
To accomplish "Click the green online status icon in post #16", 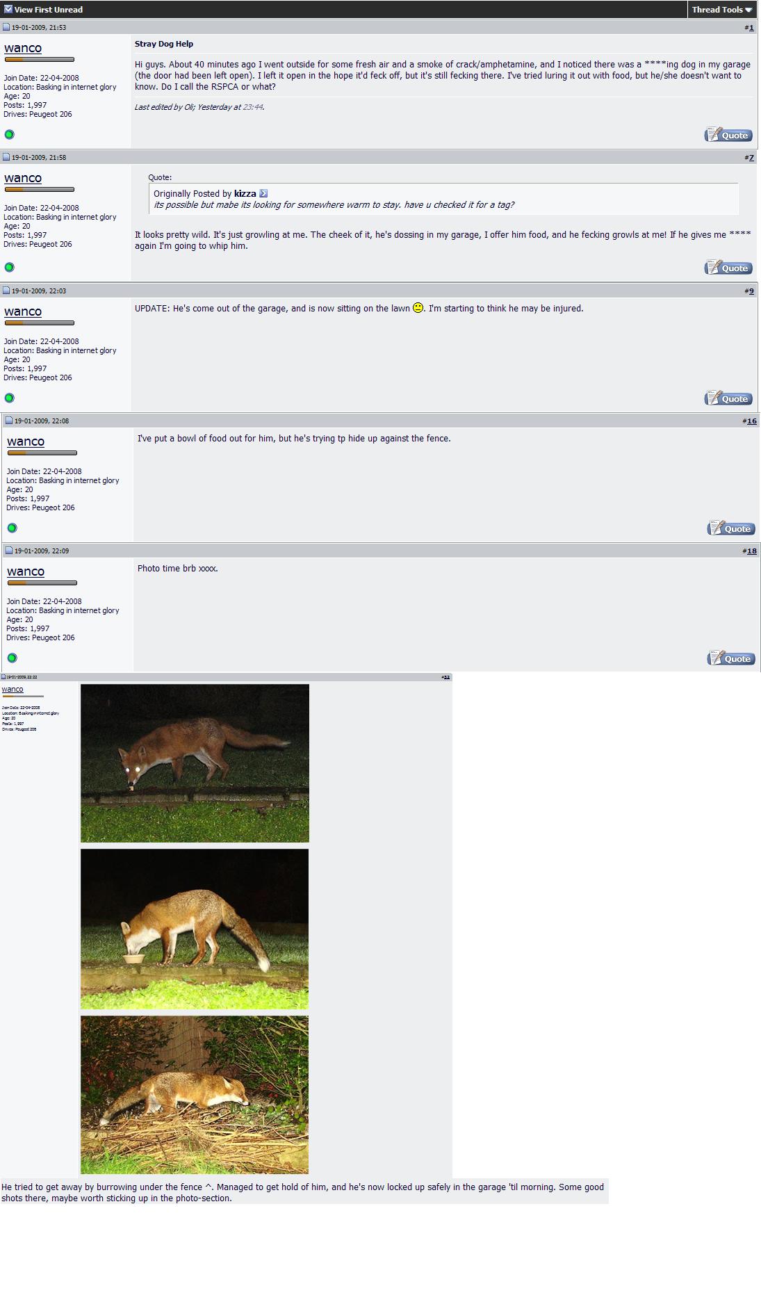I will point(12,528).
